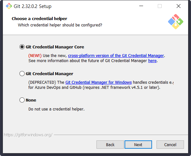Choose the deprecated Git Credential Manager option

point(22,74)
